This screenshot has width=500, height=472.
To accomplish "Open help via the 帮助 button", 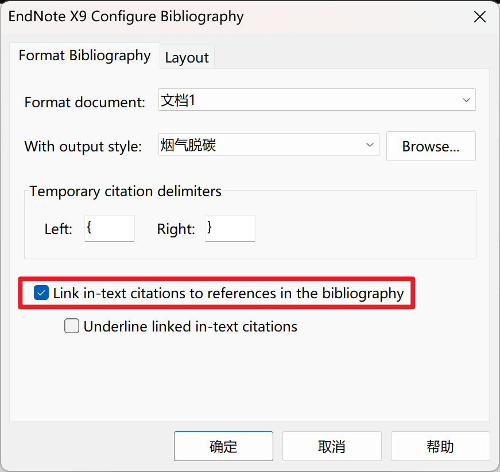I will click(x=440, y=446).
